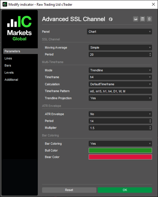Open the Panel dropdown showing Chart
Screen dimensions: 158x197
[120, 32]
